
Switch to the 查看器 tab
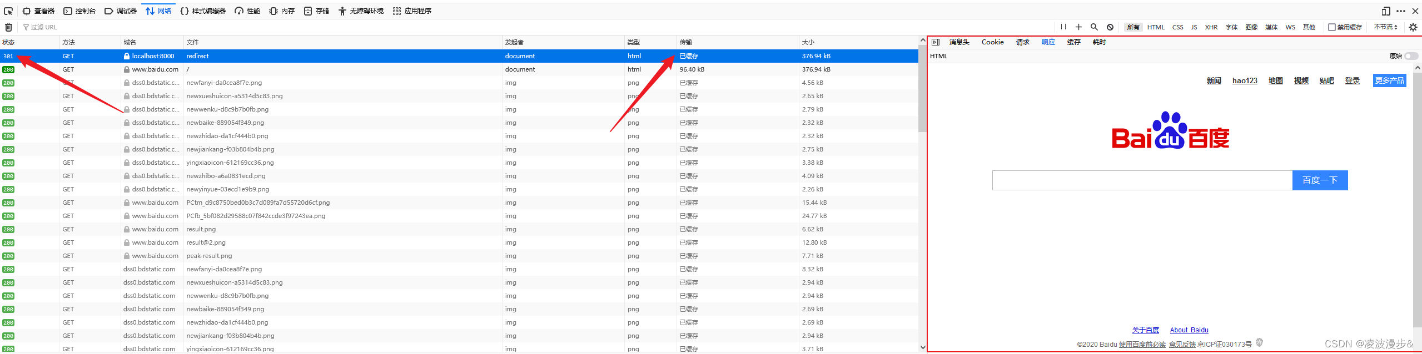[38, 11]
